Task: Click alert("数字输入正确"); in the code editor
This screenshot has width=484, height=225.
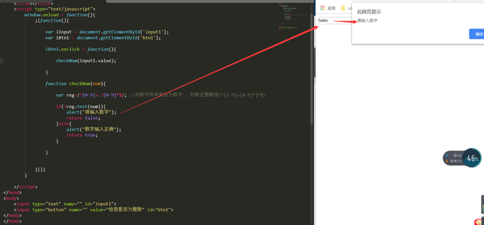Action: [x=94, y=129]
